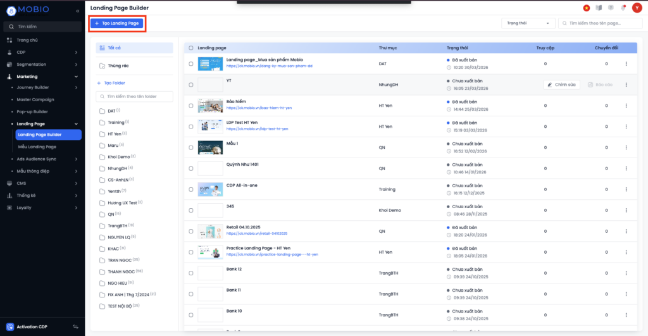Viewport: 648px width, 336px height.
Task: Check the box for Mẫu 1 row
Action: pos(191,147)
